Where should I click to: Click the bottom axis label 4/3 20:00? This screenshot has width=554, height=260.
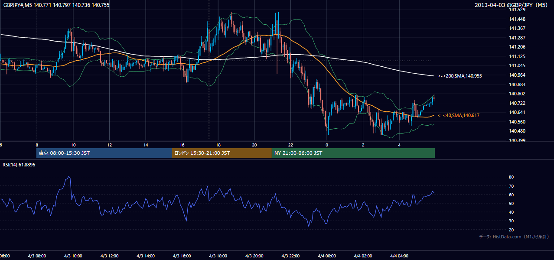254,256
